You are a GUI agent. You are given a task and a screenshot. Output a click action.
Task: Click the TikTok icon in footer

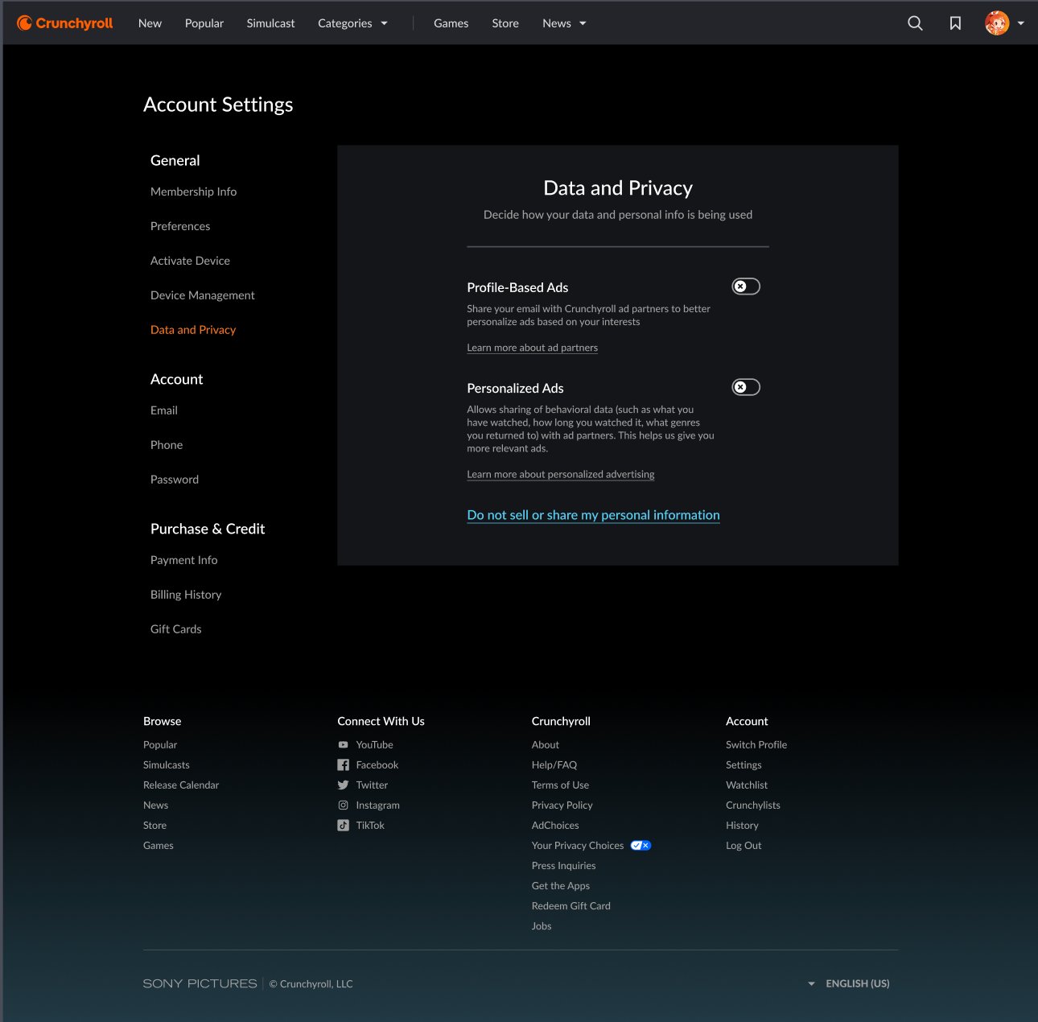[x=344, y=826]
